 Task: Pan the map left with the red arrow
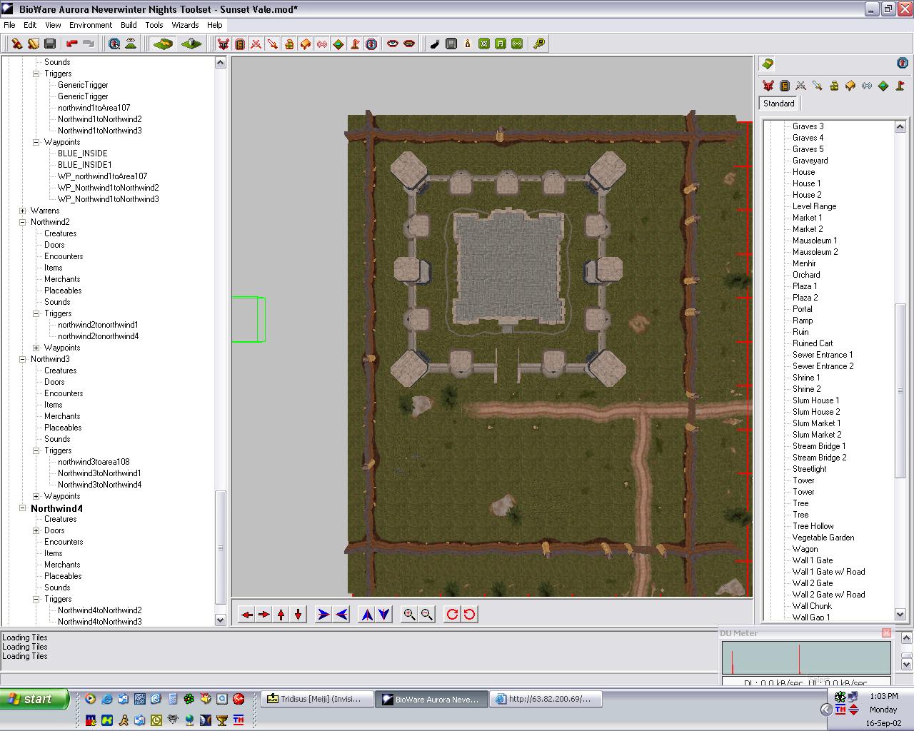point(247,614)
